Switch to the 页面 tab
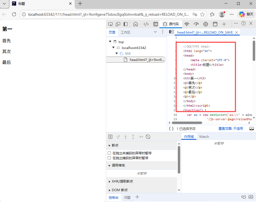Screen dimensions: 256x202 click(x=112, y=32)
